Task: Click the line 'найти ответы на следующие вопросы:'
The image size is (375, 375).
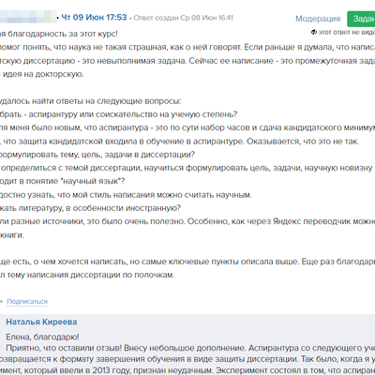Action: coord(91,101)
